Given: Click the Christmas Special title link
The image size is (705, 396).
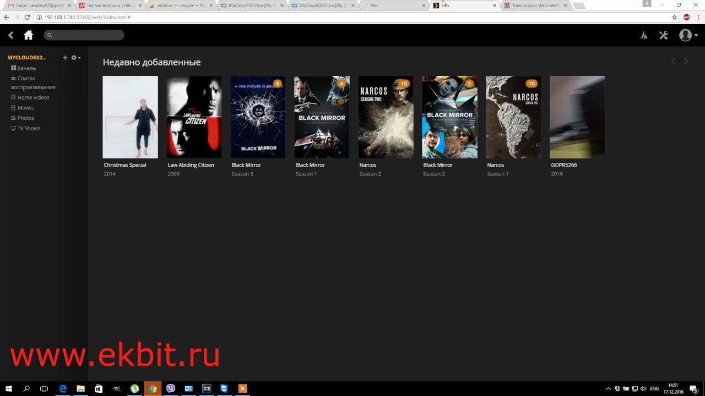Looking at the screenshot, I should (x=125, y=165).
